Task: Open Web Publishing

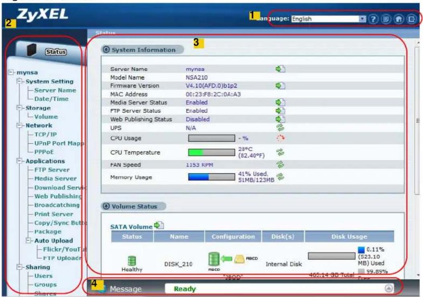Action: click(58, 196)
